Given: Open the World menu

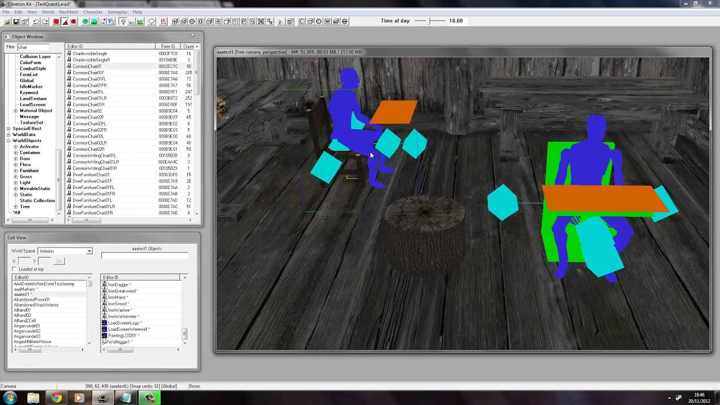Looking at the screenshot, I should tap(48, 12).
